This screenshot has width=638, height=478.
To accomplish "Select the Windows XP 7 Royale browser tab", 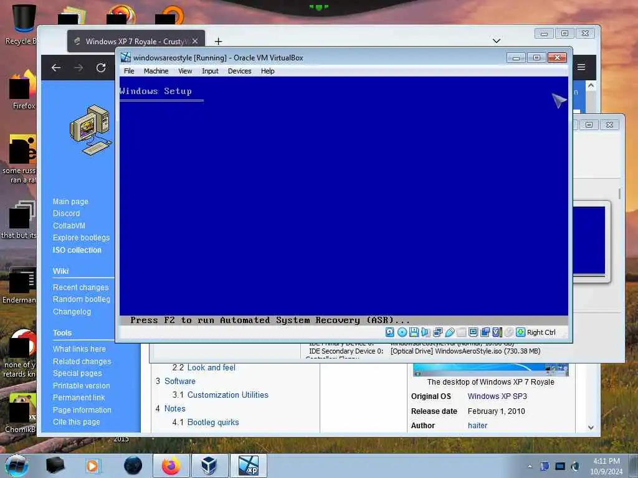I will pyautogui.click(x=136, y=41).
